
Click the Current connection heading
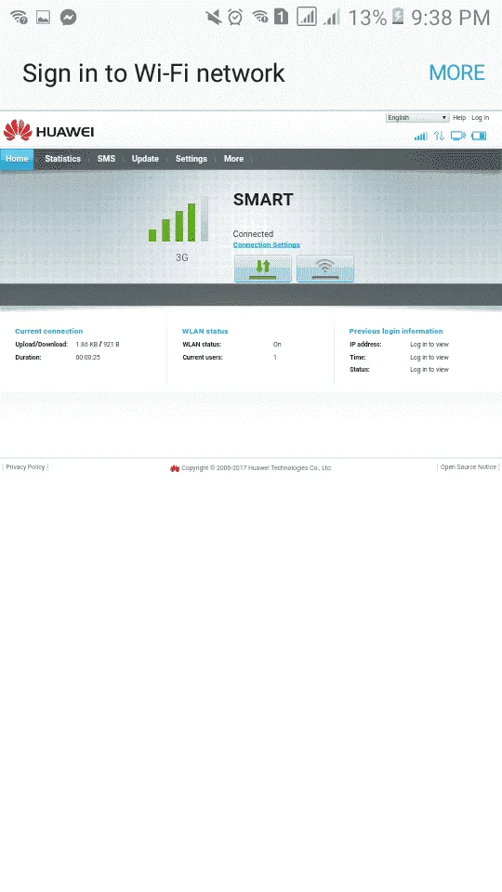coord(49,331)
